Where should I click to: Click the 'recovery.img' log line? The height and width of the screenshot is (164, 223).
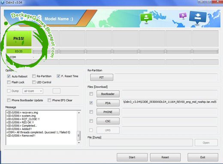click(22, 112)
